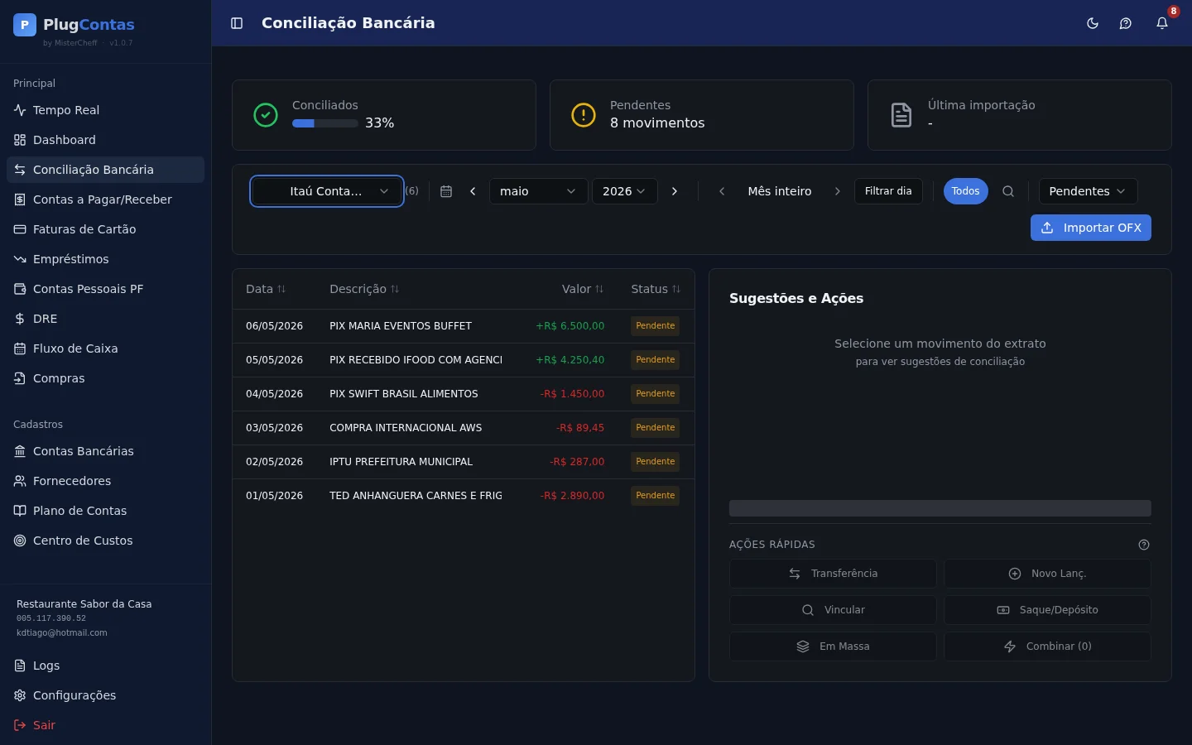Open Empréstimos in sidebar
Image resolution: width=1192 pixels, height=745 pixels.
click(x=105, y=259)
